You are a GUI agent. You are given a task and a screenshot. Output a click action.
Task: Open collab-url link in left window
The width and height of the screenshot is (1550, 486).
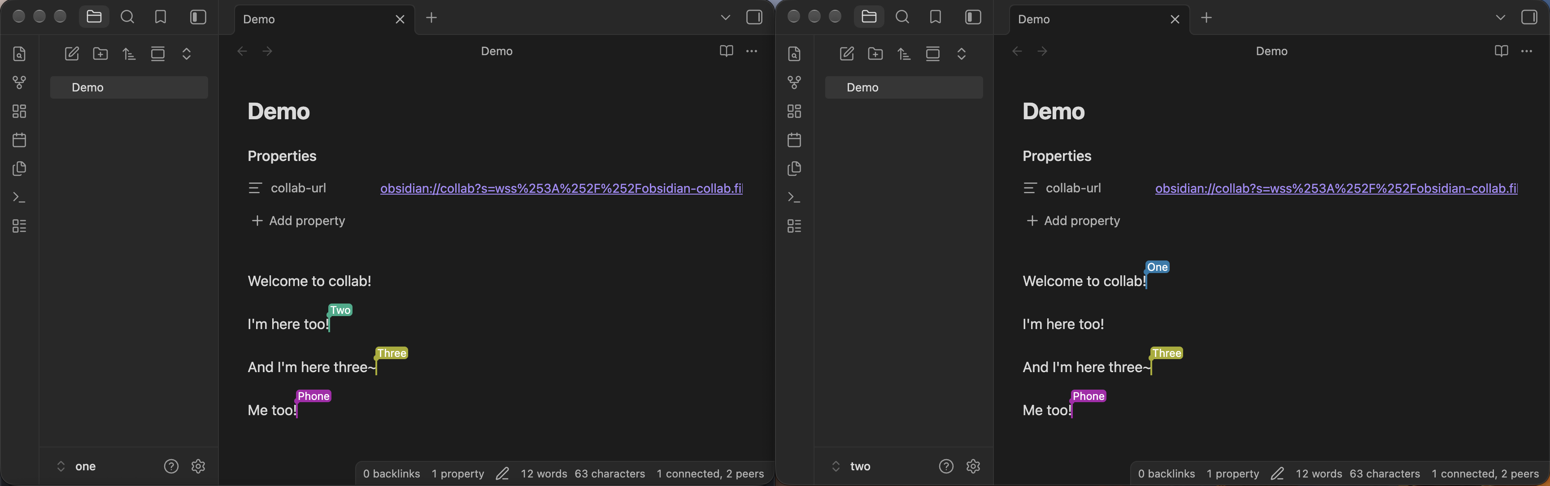pyautogui.click(x=562, y=188)
